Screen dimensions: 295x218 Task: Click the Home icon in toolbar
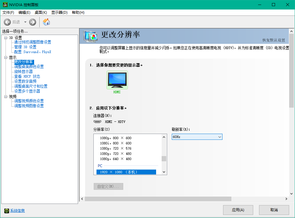(x=46, y=22)
